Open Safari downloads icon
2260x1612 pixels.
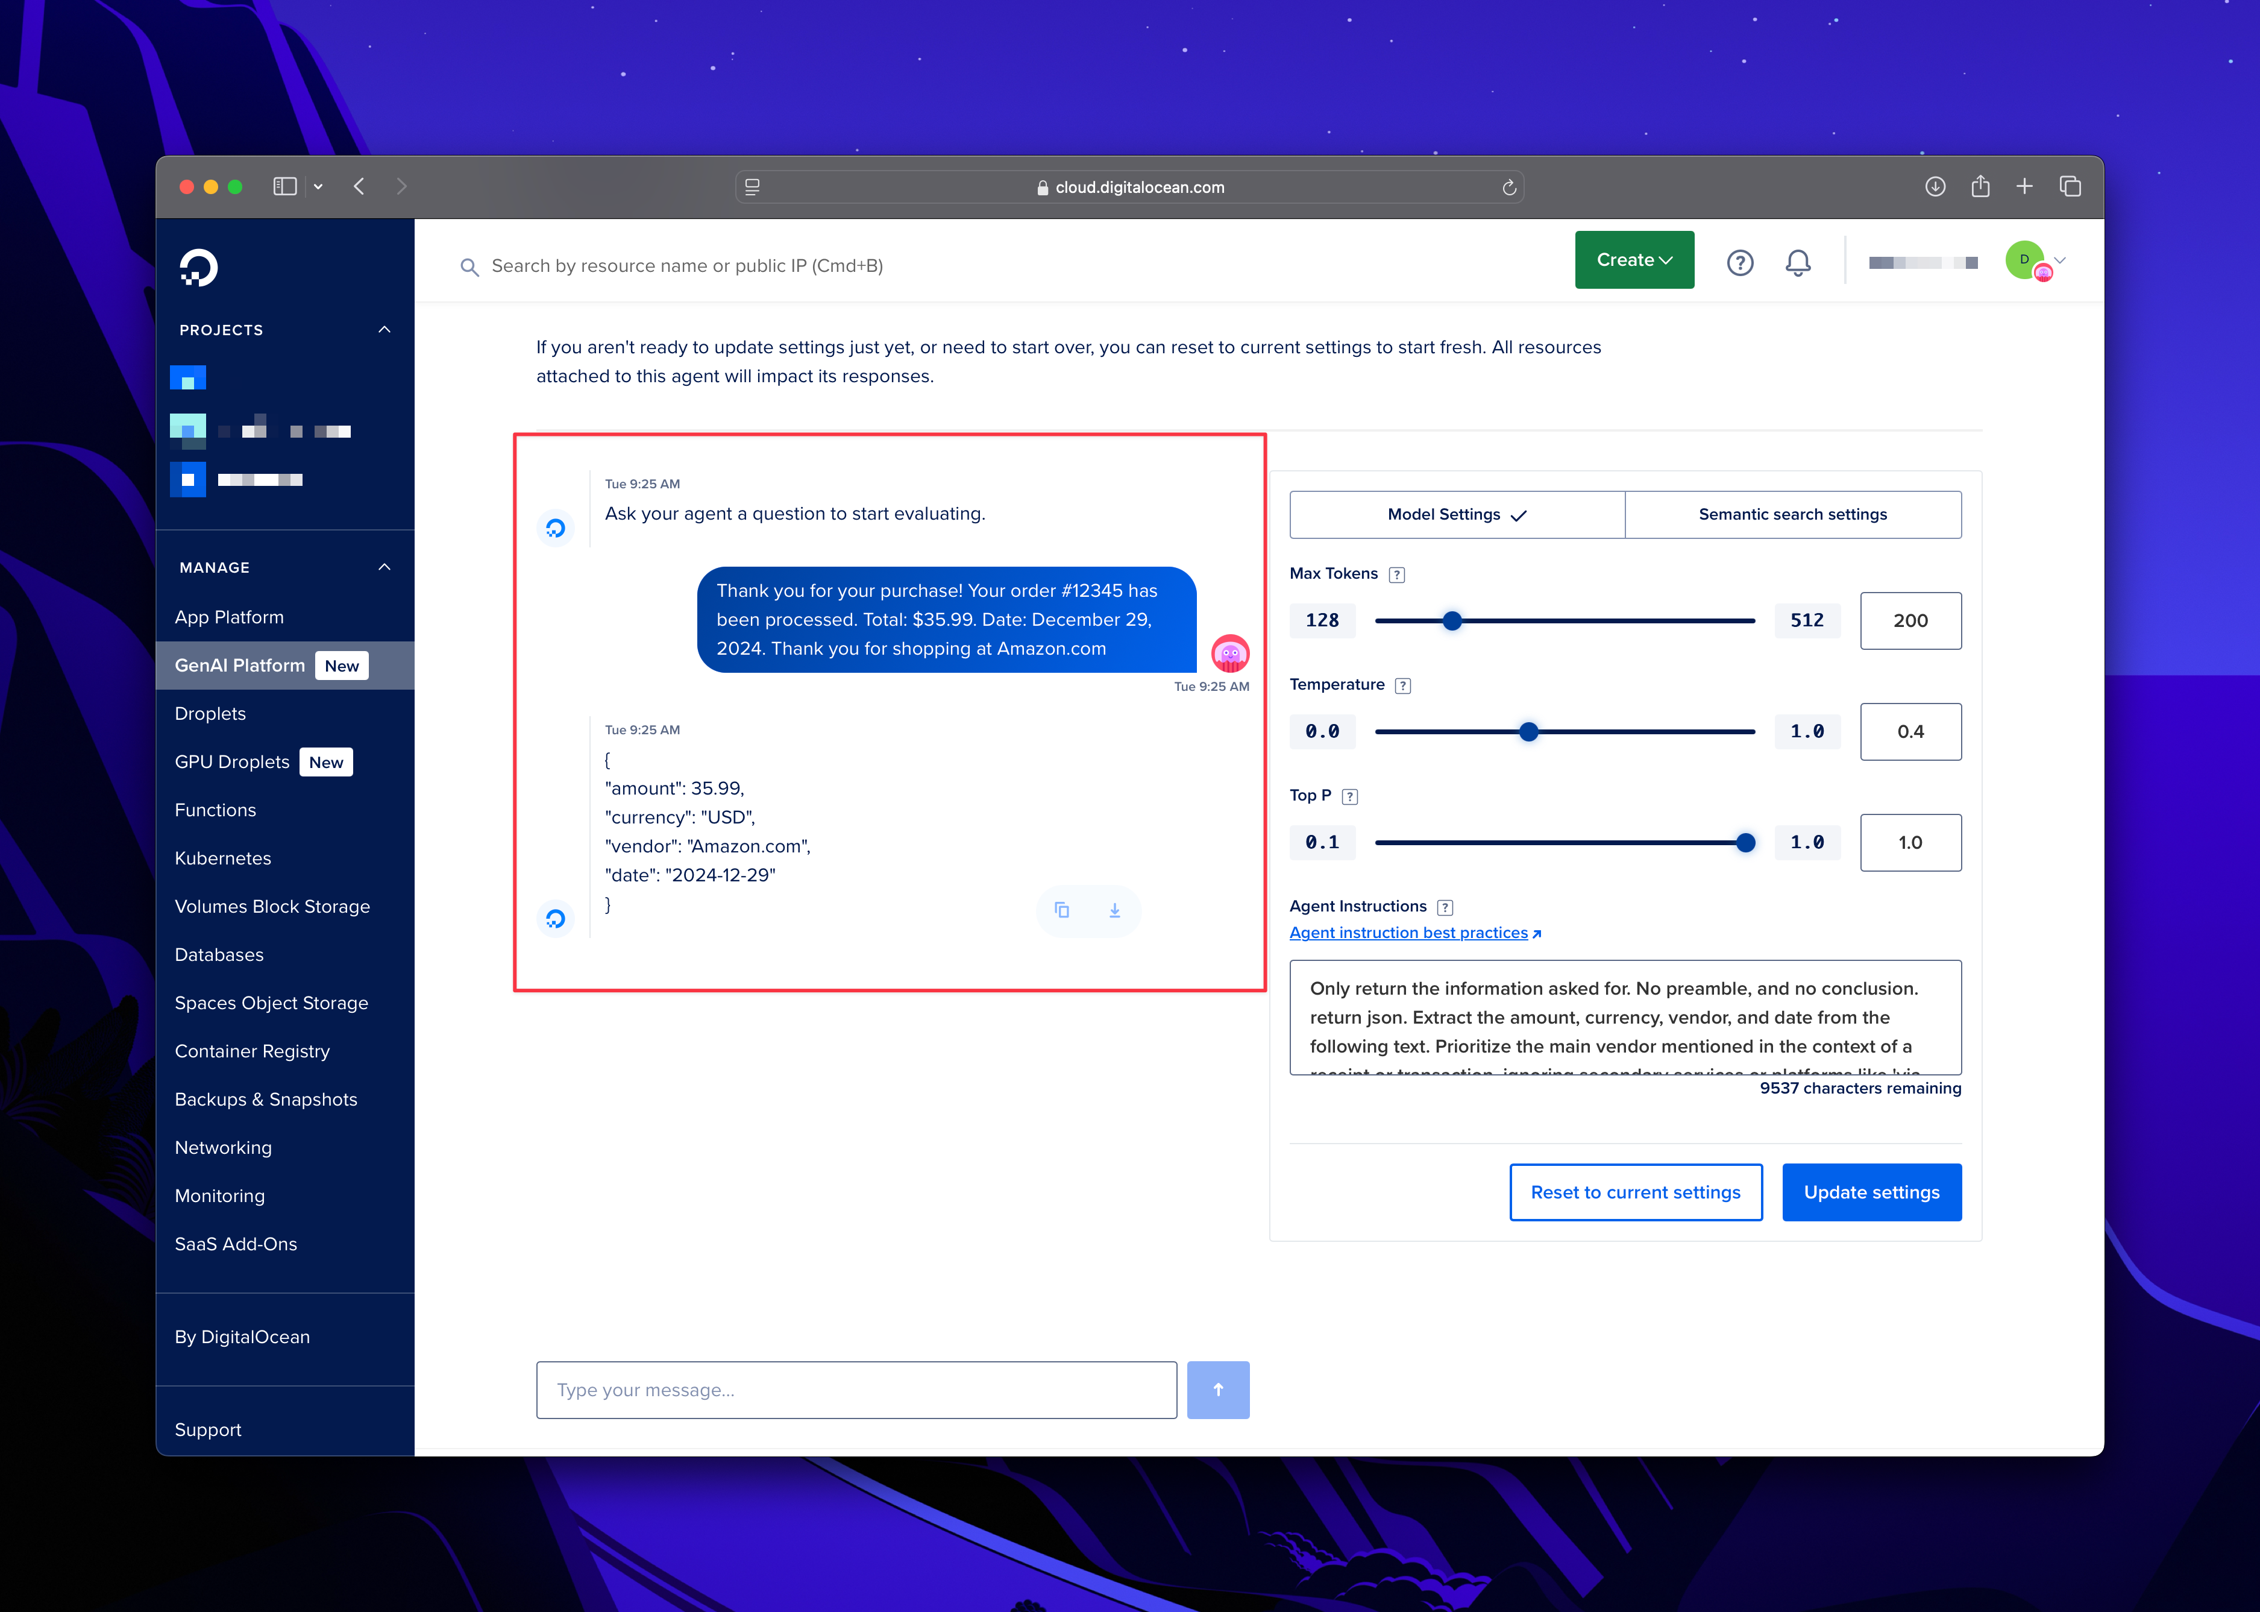pyautogui.click(x=1935, y=187)
